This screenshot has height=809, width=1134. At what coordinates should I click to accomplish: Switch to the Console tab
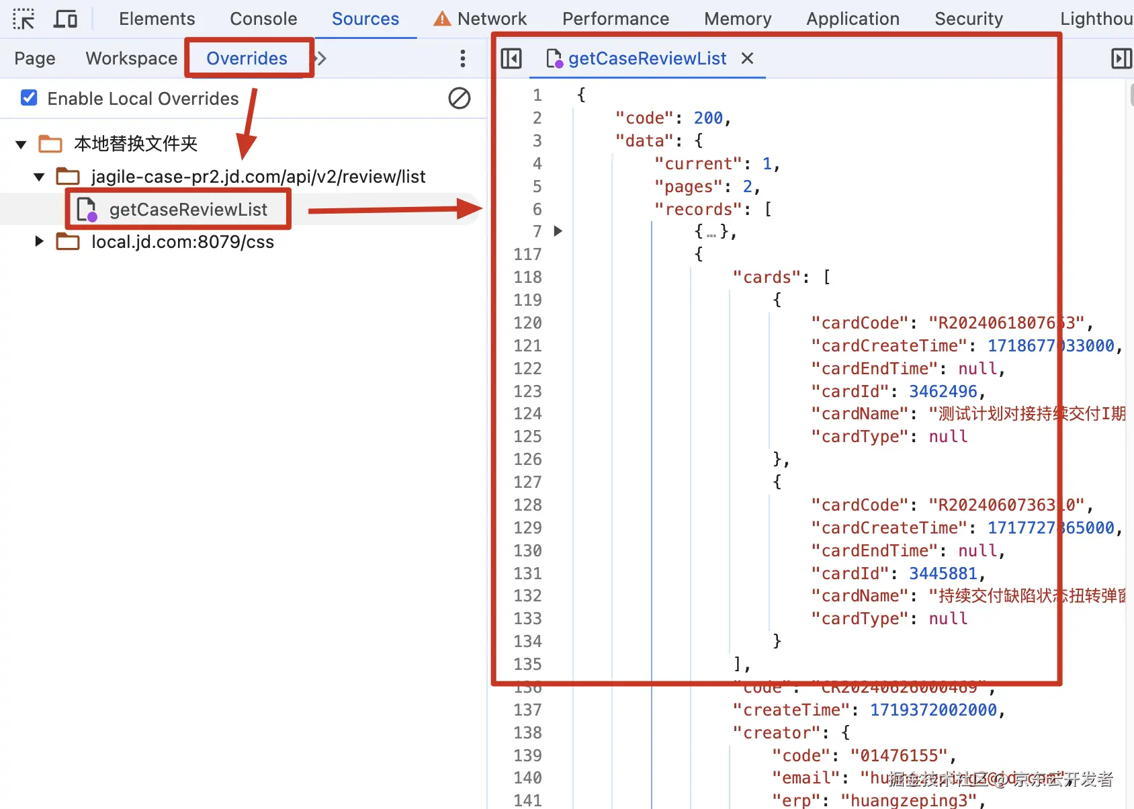coord(263,19)
